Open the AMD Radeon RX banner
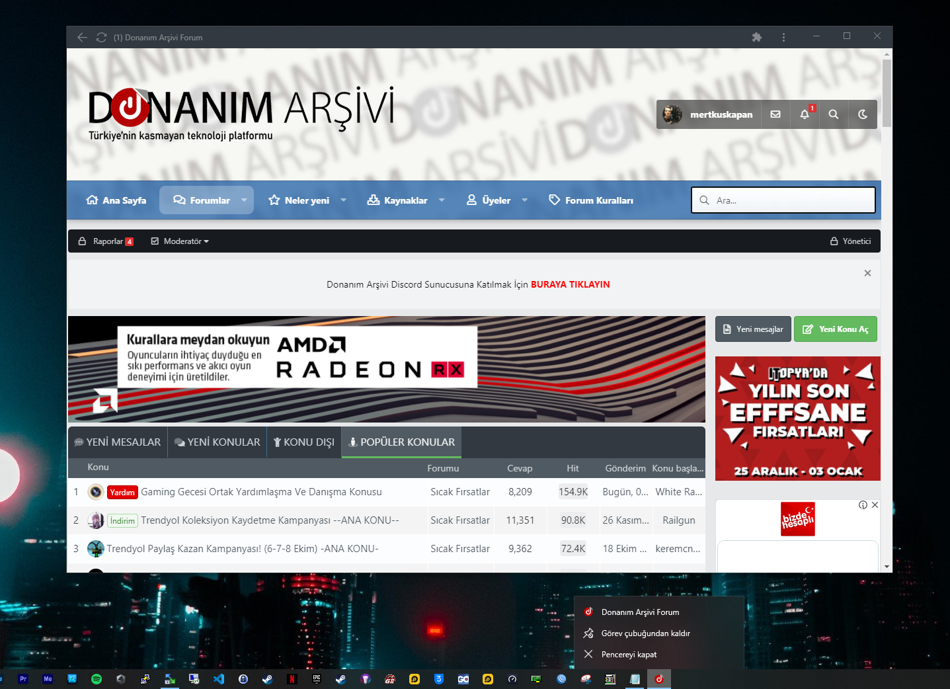Screen dimensions: 950x689 387,369
